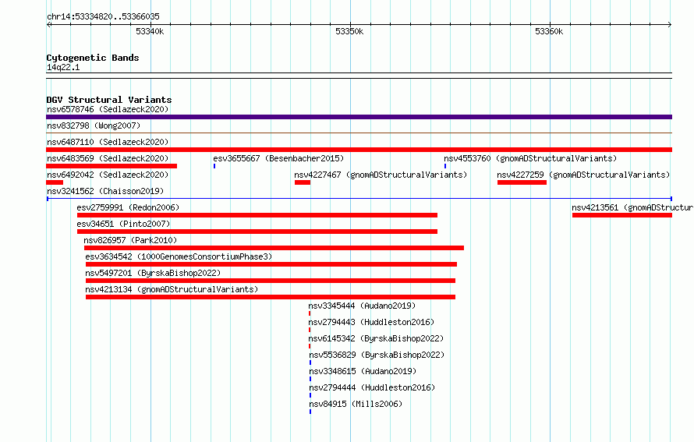
Task: Open nsv4227467 (gnomADStructuralVariants) label
Action: (381, 175)
